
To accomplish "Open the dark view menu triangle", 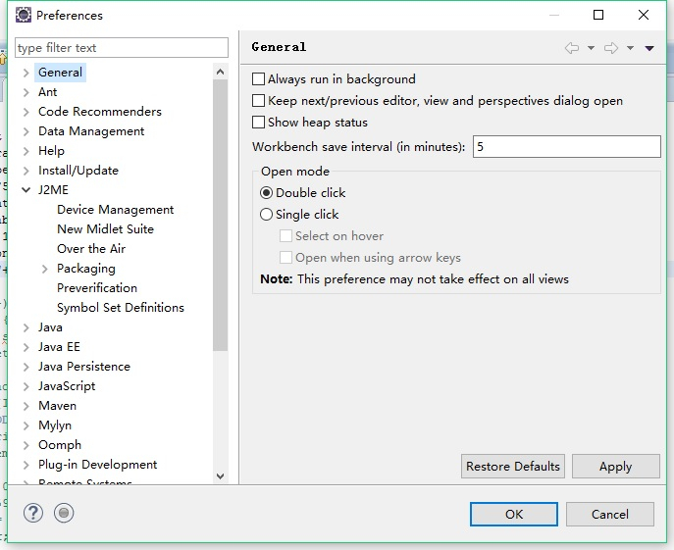I will click(649, 48).
